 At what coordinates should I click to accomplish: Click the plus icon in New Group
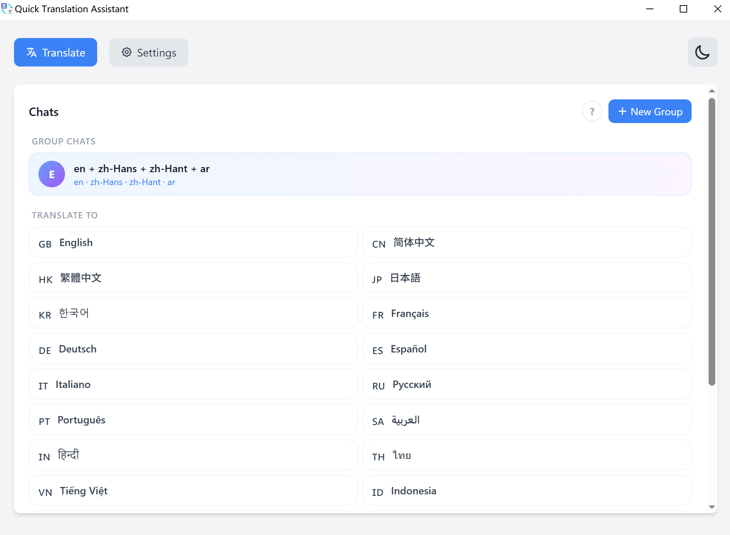[x=622, y=111]
